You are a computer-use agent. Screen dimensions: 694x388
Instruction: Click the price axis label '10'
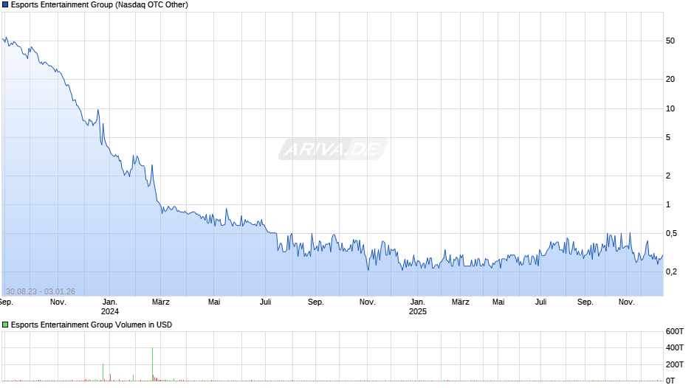pyautogui.click(x=670, y=109)
